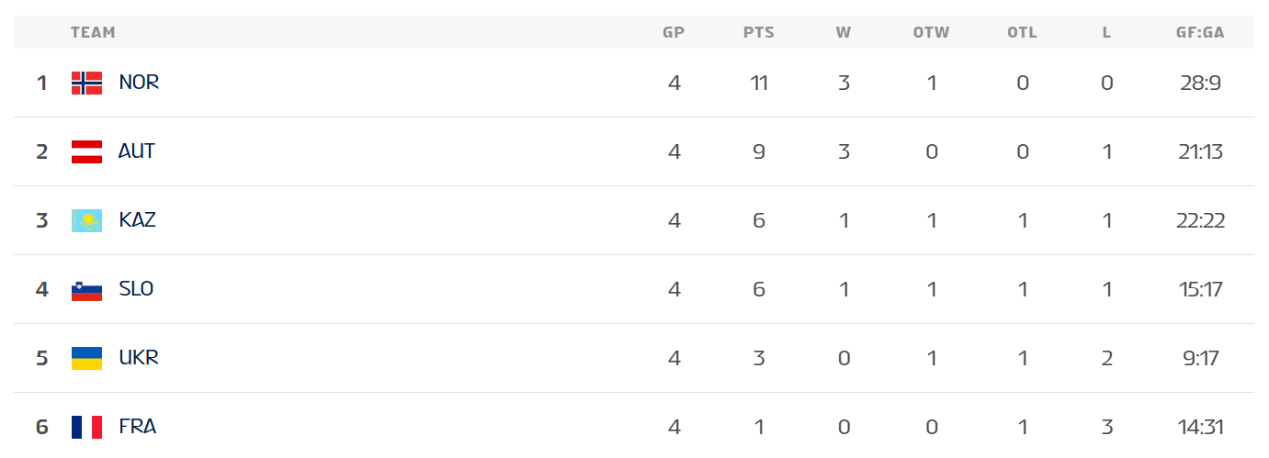
Task: Click the Slovenia flag icon
Action: (86, 289)
